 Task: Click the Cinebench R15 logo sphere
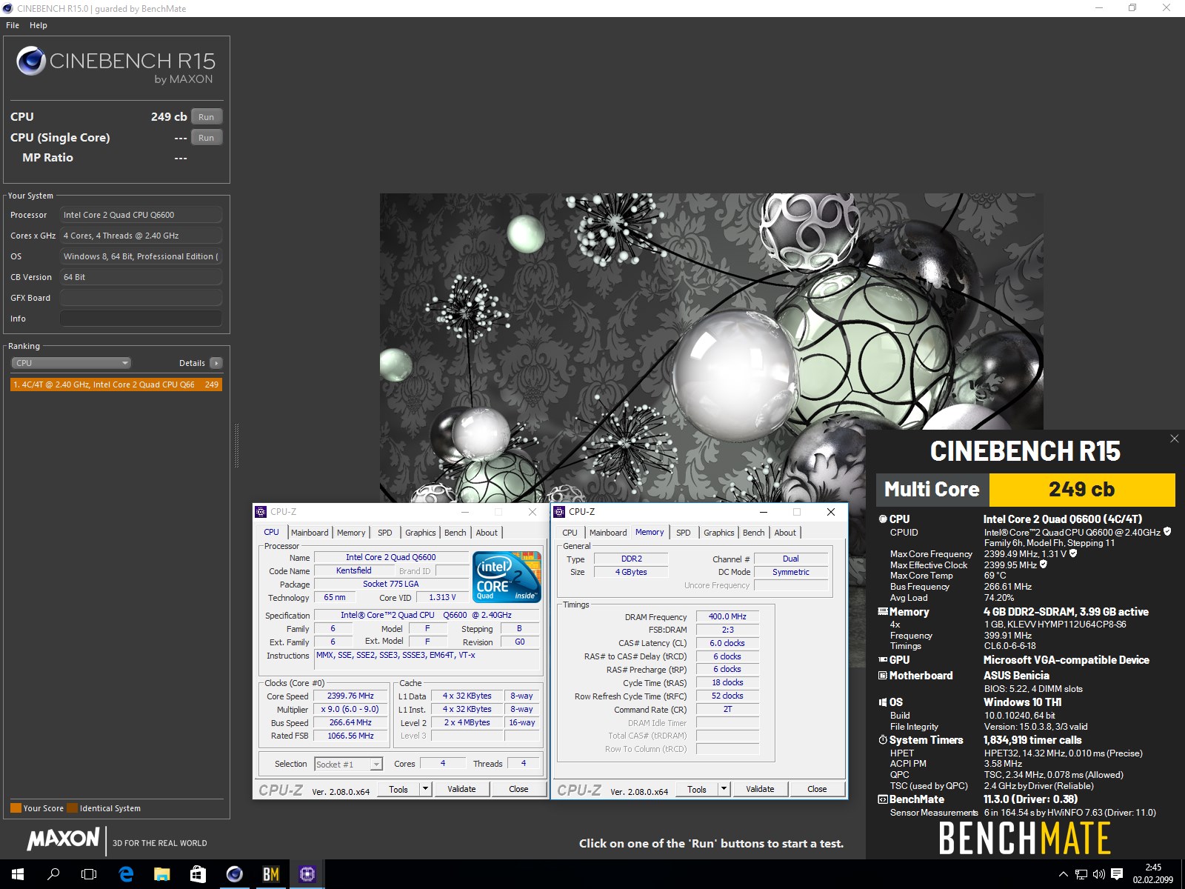coord(31,61)
